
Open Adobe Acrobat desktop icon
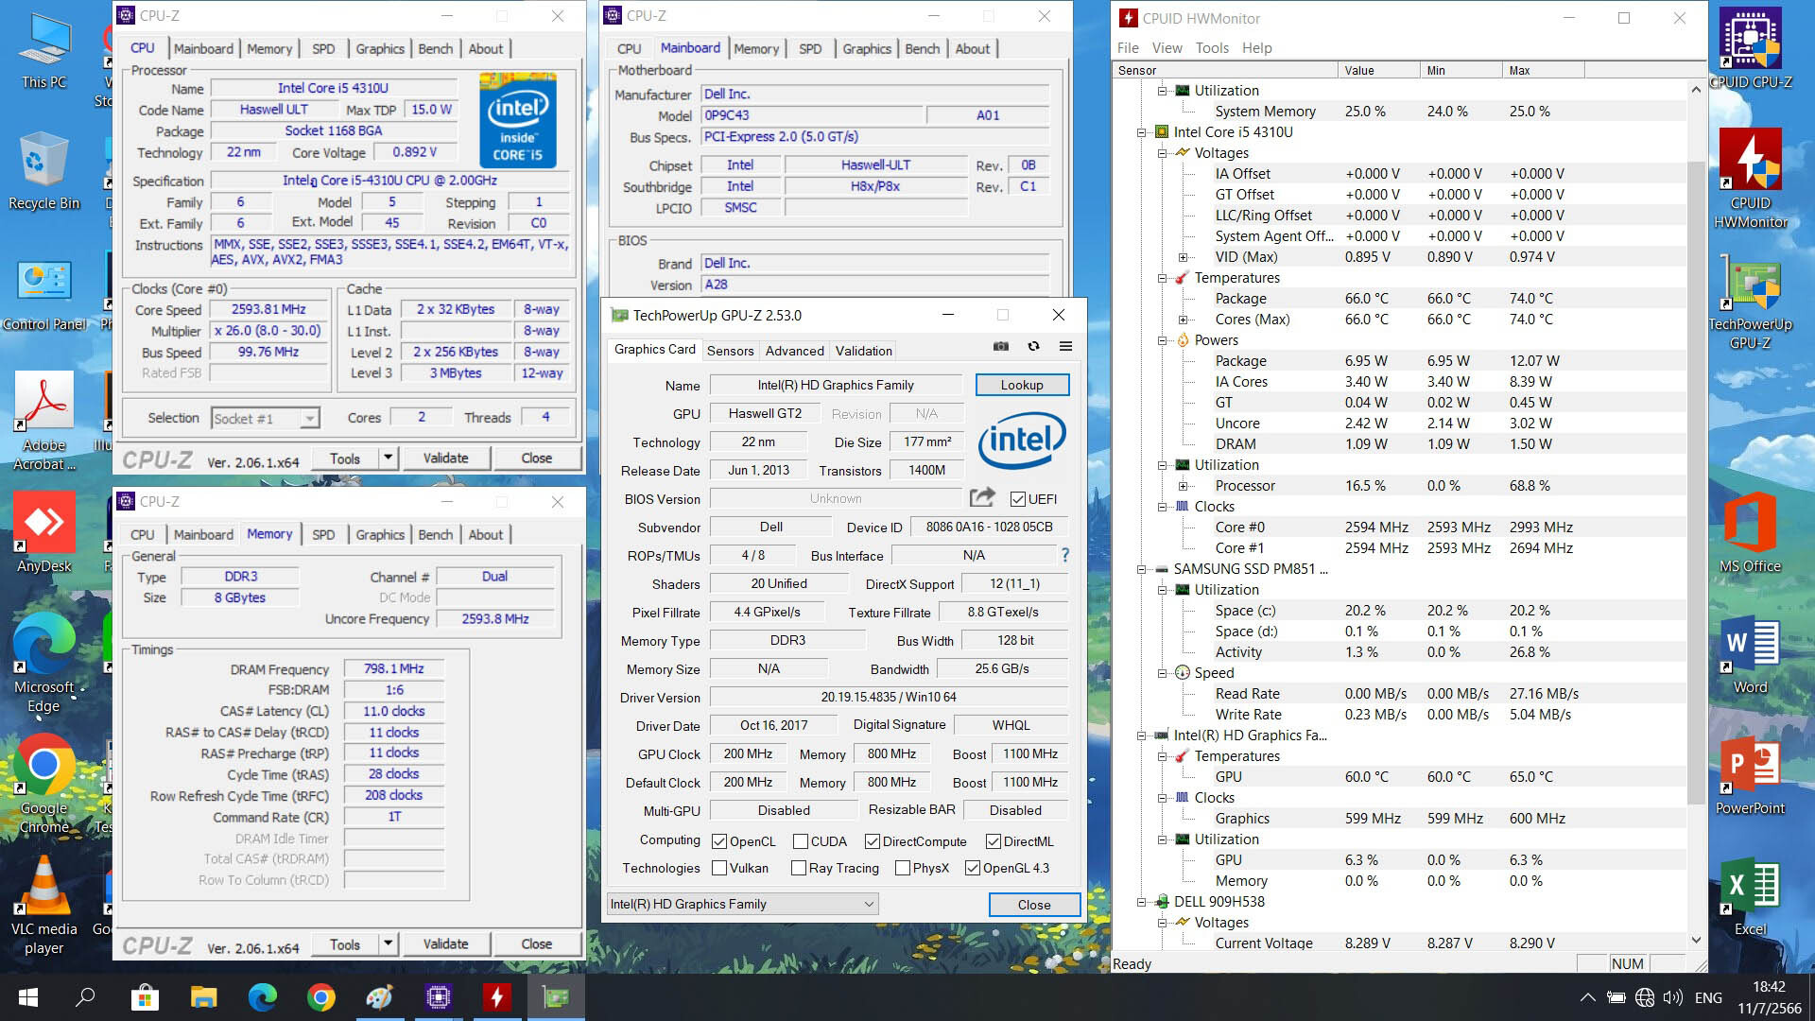44,421
